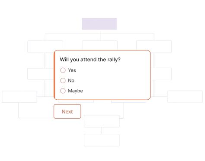Select the flowchart box at far right edge
The height and width of the screenshot is (161, 205).
(x=185, y=97)
